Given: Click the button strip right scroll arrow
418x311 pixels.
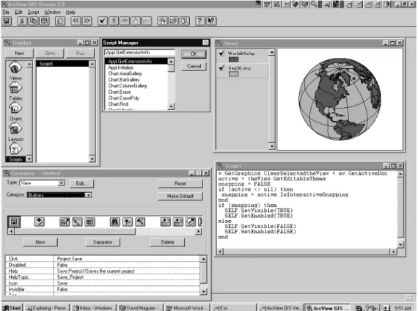Looking at the screenshot, I should pyautogui.click(x=198, y=231).
